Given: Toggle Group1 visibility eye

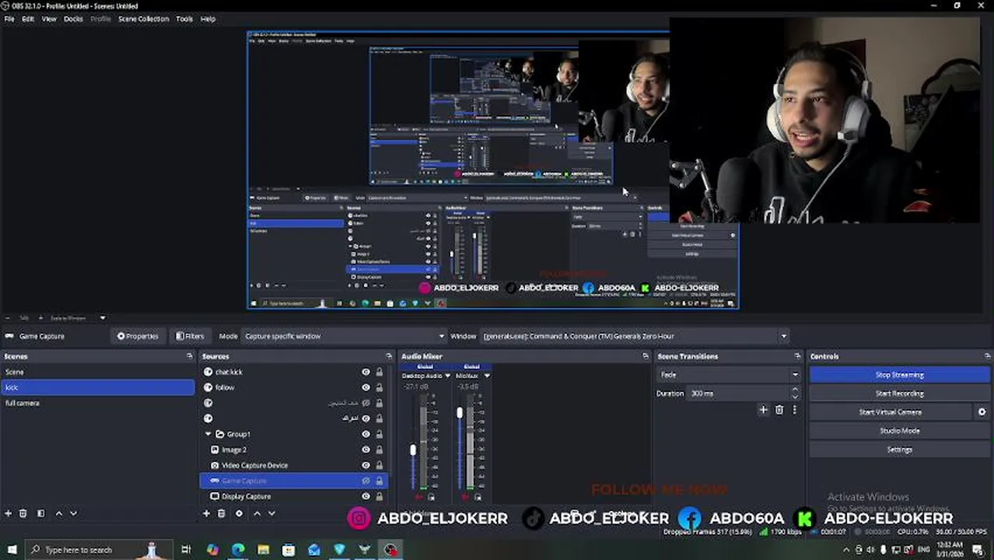Looking at the screenshot, I should [366, 434].
